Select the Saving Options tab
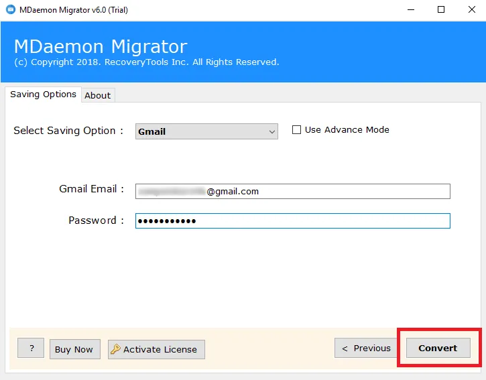 click(43, 94)
